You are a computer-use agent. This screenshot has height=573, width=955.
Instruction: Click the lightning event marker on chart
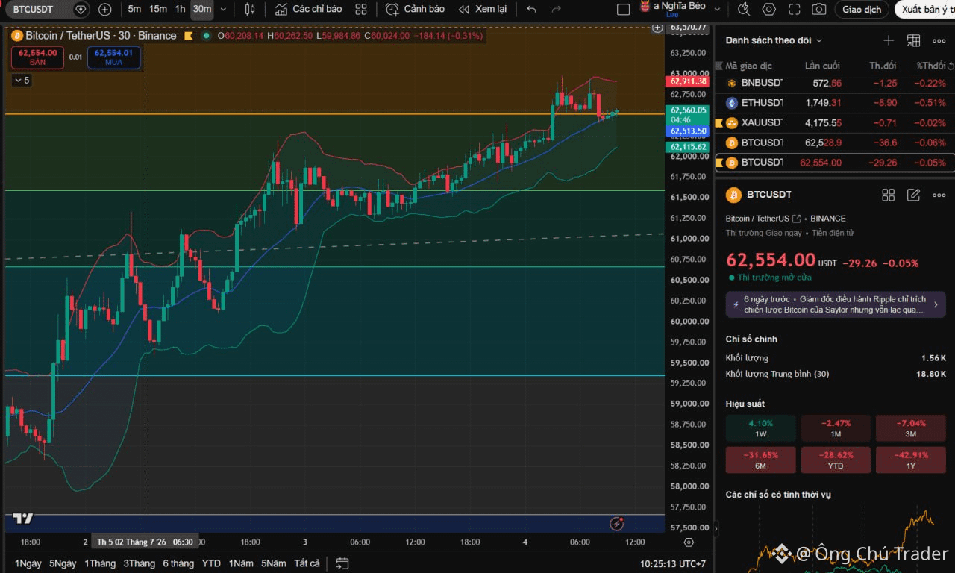point(616,524)
